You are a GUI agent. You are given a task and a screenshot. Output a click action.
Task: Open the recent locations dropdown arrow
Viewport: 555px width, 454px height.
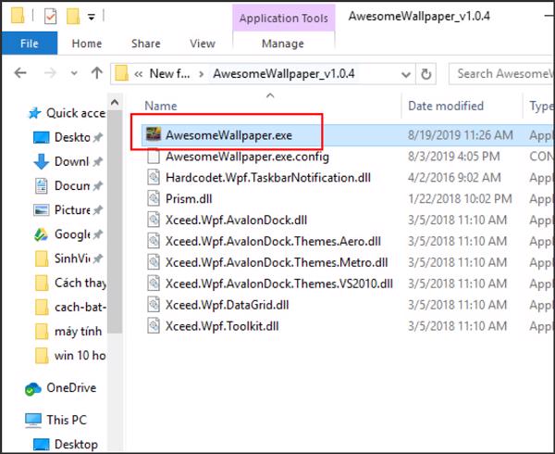click(x=74, y=73)
